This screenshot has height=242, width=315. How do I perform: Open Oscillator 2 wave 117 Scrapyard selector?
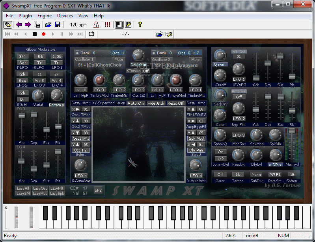176,65
